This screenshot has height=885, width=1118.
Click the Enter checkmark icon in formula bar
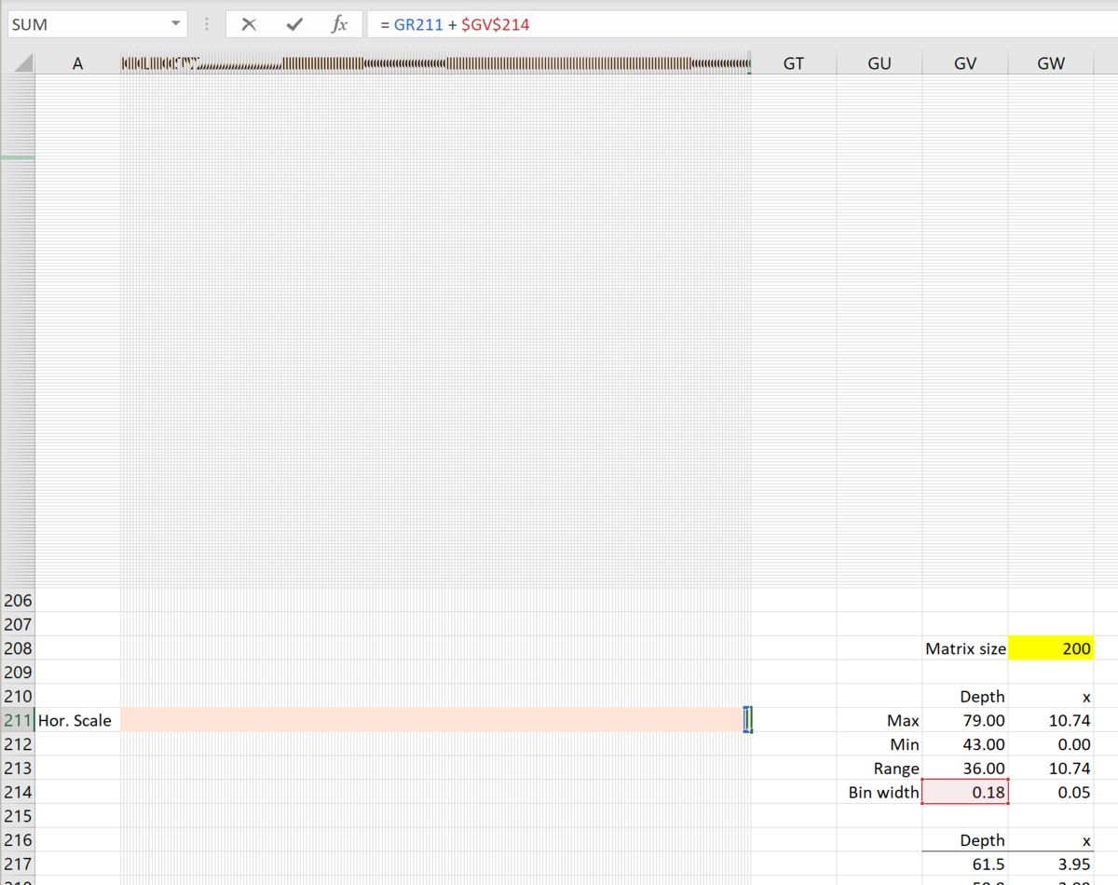[x=294, y=25]
